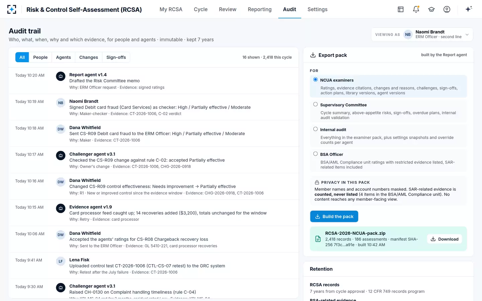This screenshot has width=482, height=301.
Task: Click 'Uploaded control test CT-2026-1006' entry text
Action: point(147,266)
